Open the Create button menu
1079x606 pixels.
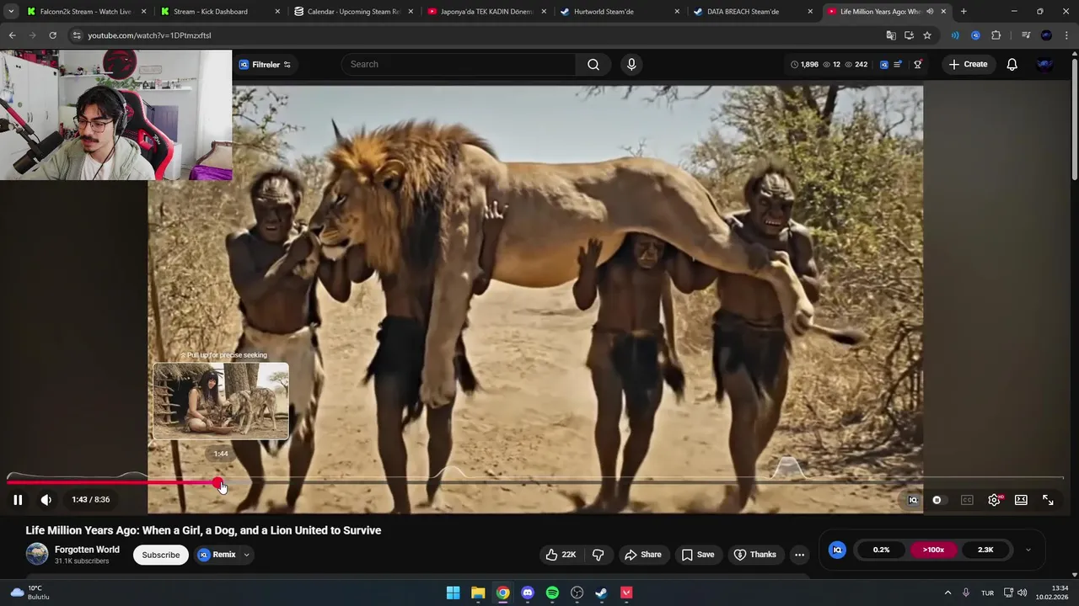[x=968, y=64]
